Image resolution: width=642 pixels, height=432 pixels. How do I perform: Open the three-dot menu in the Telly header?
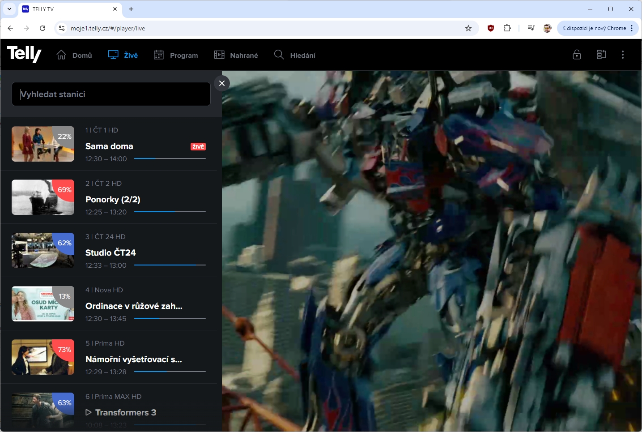pos(622,55)
